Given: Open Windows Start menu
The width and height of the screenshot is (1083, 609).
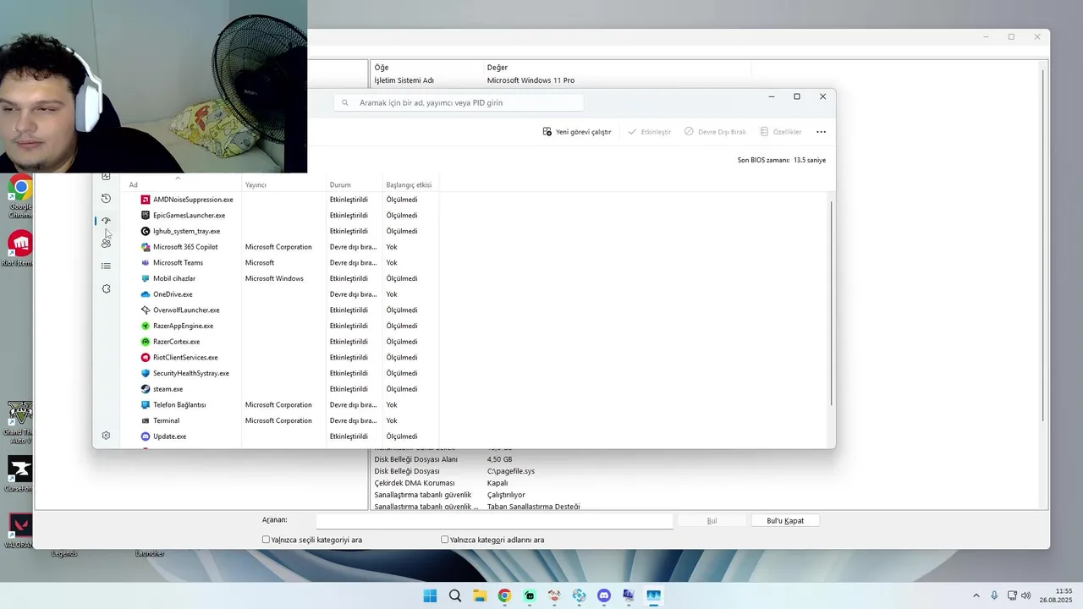Looking at the screenshot, I should tap(430, 595).
